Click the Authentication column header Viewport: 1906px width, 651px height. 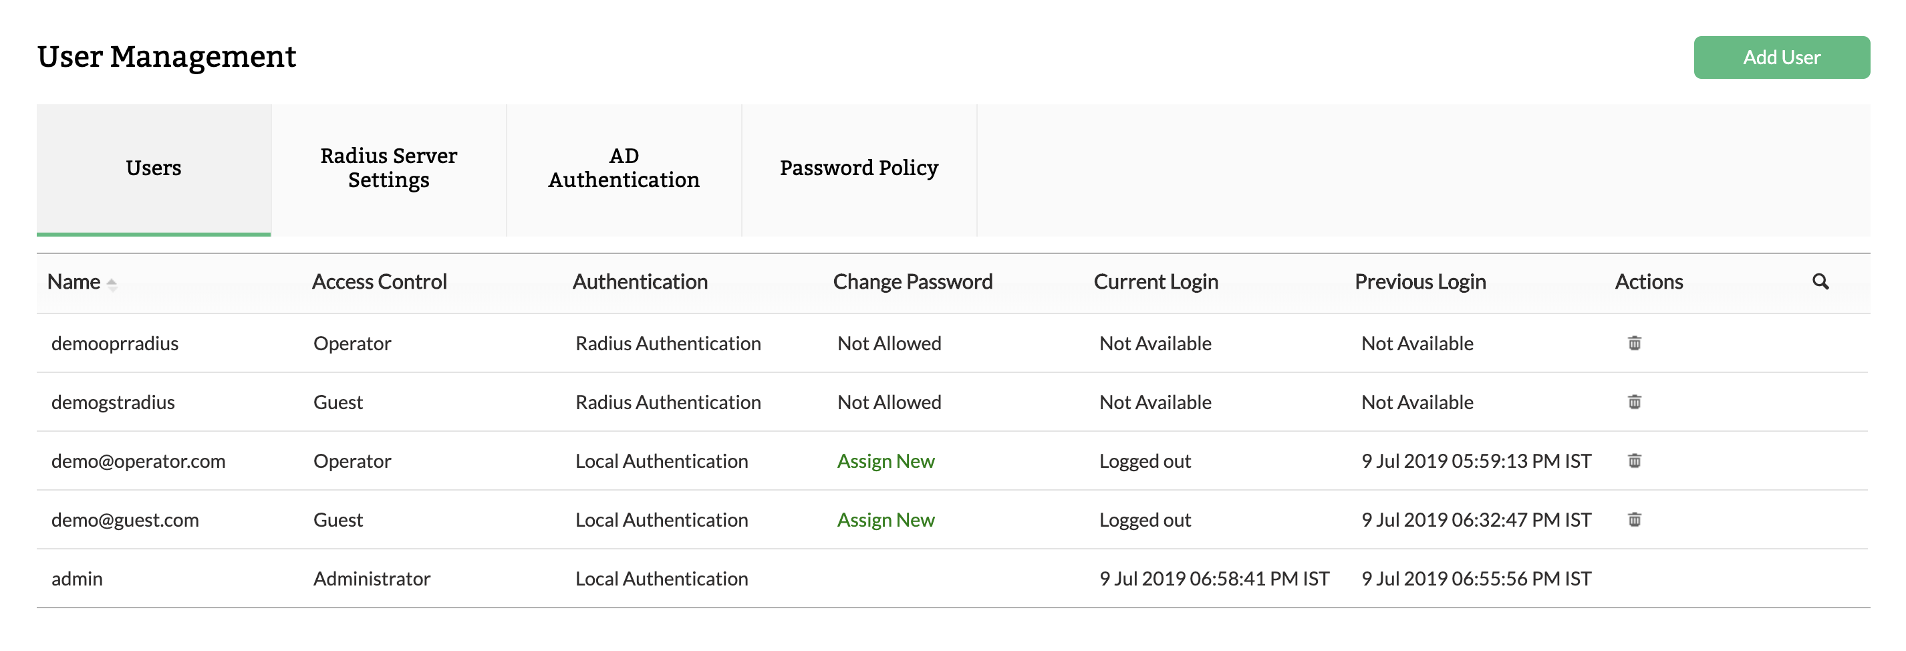(640, 282)
